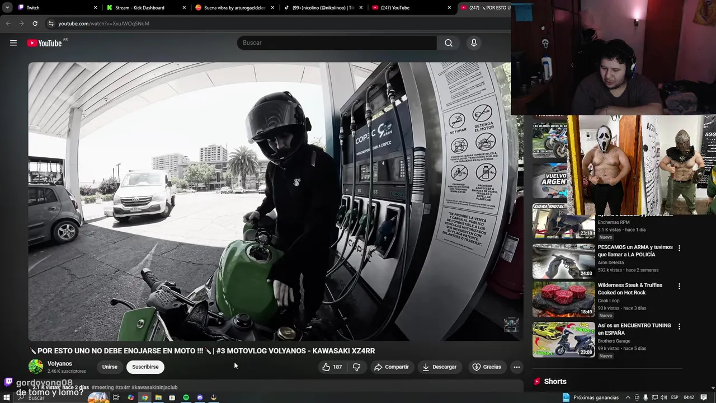Close the Twitch tab
Screen dimensions: 716x403
click(95, 8)
